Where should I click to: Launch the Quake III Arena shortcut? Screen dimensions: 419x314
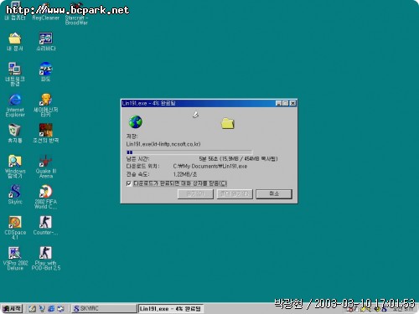(46, 167)
